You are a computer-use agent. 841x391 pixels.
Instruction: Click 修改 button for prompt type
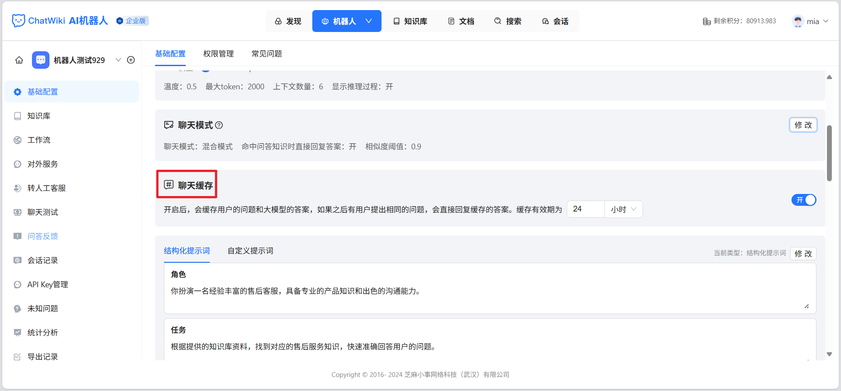click(803, 254)
